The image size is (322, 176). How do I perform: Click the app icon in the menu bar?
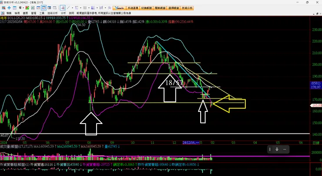coord(3,13)
